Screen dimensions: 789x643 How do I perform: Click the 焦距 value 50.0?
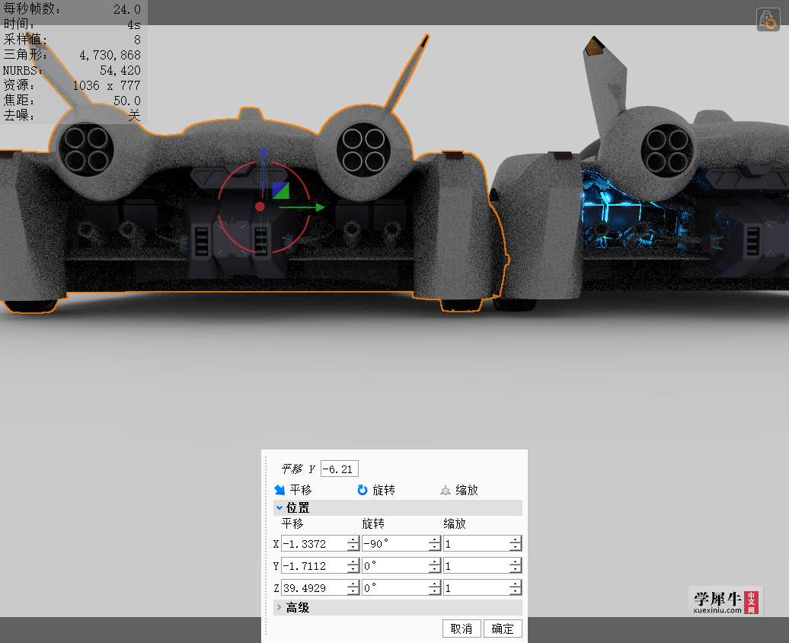[x=126, y=101]
